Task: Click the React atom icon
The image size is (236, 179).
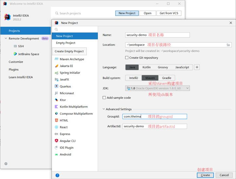Action: [x=56, y=127]
